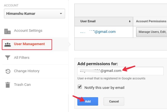Click the User Email sort arrow
This screenshot has height=112, width=167.
(x=130, y=21)
